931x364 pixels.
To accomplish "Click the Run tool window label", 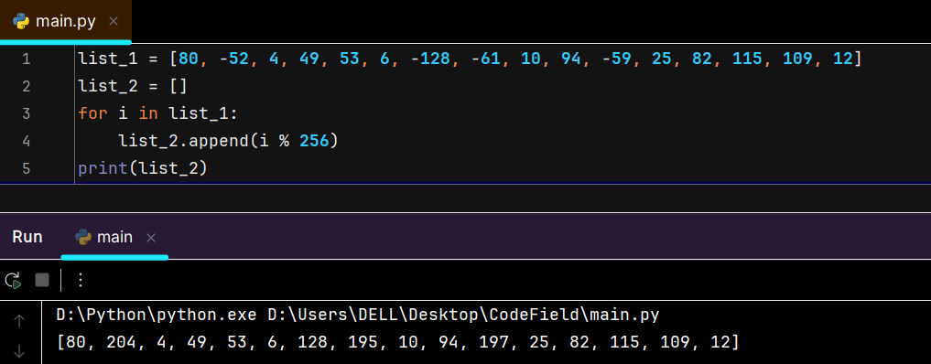I will [x=27, y=237].
